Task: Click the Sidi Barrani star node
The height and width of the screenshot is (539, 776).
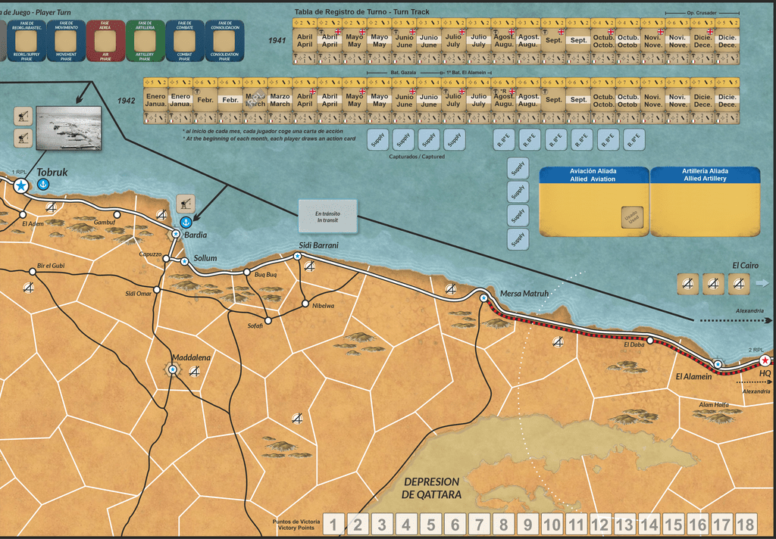Action: 297,256
